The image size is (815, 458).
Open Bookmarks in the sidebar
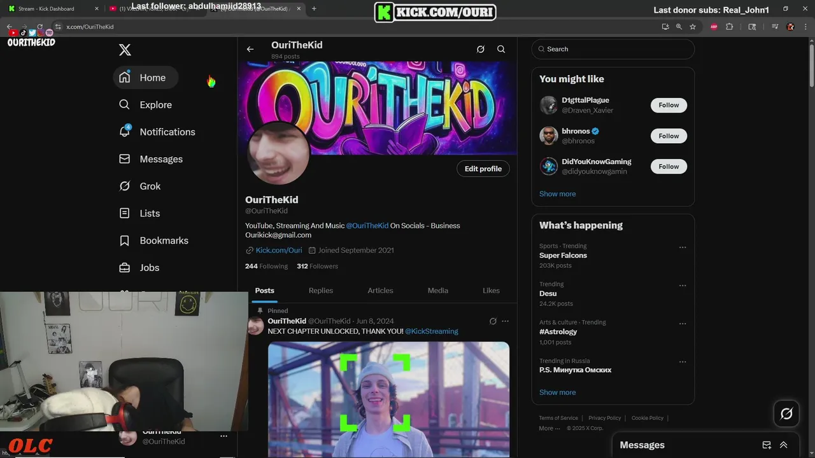pos(153,240)
